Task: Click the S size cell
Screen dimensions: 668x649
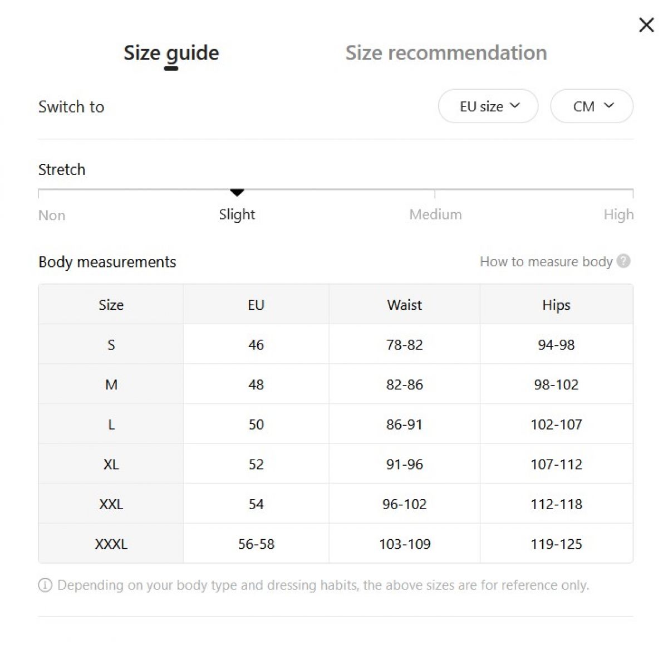Action: coord(111,344)
